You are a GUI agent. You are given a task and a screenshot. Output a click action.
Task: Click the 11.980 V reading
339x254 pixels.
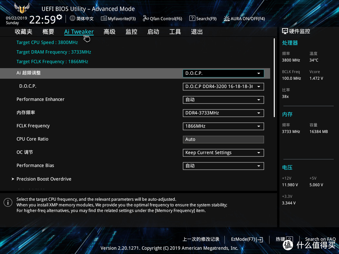[x=290, y=185]
